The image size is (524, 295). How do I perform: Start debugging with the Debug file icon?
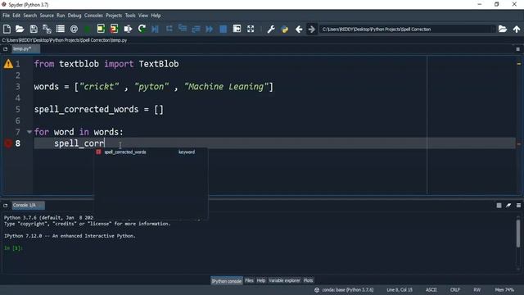(x=155, y=29)
